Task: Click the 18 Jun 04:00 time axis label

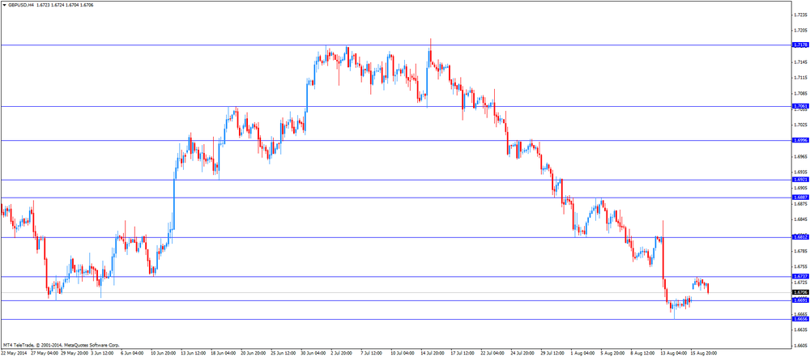Action: pos(224,354)
